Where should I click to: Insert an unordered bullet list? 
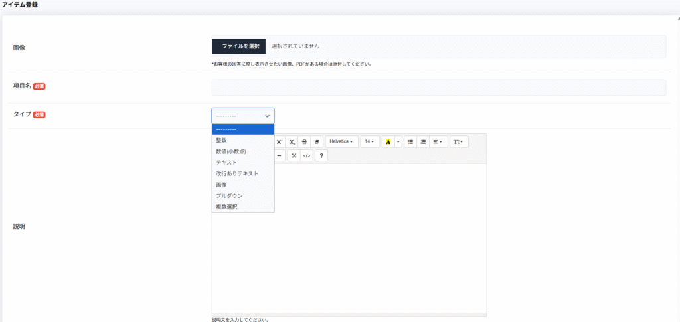click(410, 142)
